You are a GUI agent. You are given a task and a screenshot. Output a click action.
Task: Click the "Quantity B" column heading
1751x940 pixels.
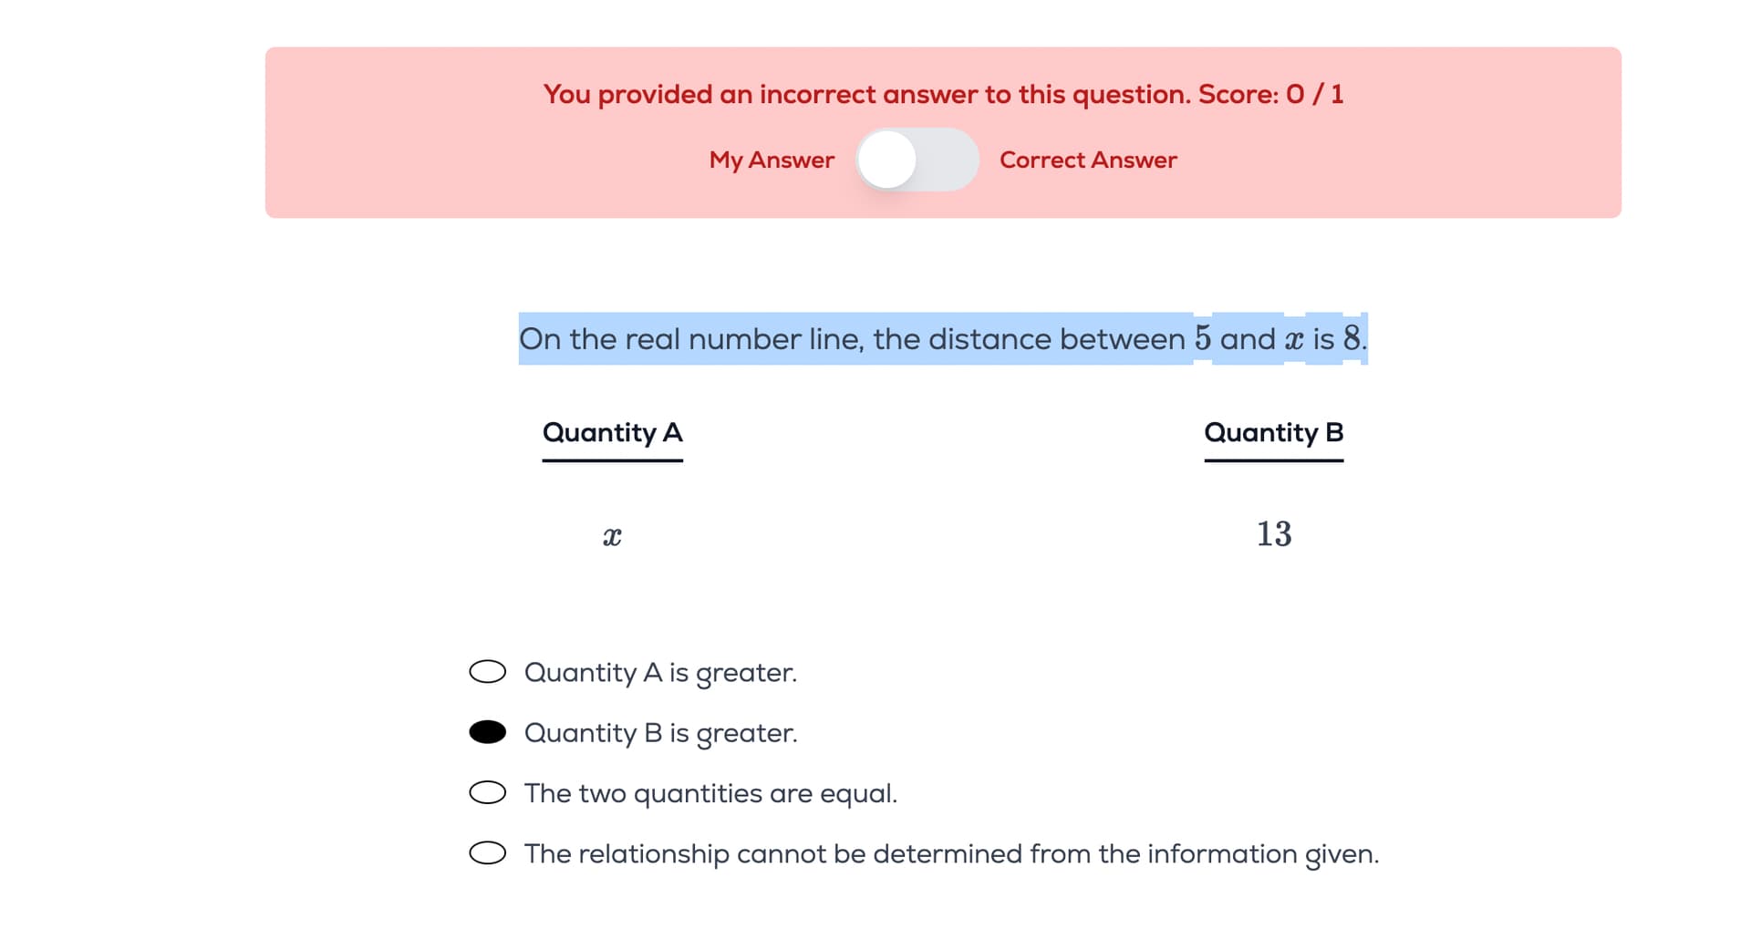[1273, 432]
